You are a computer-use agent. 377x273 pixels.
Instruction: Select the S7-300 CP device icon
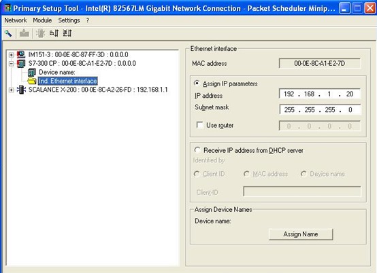coord(21,64)
